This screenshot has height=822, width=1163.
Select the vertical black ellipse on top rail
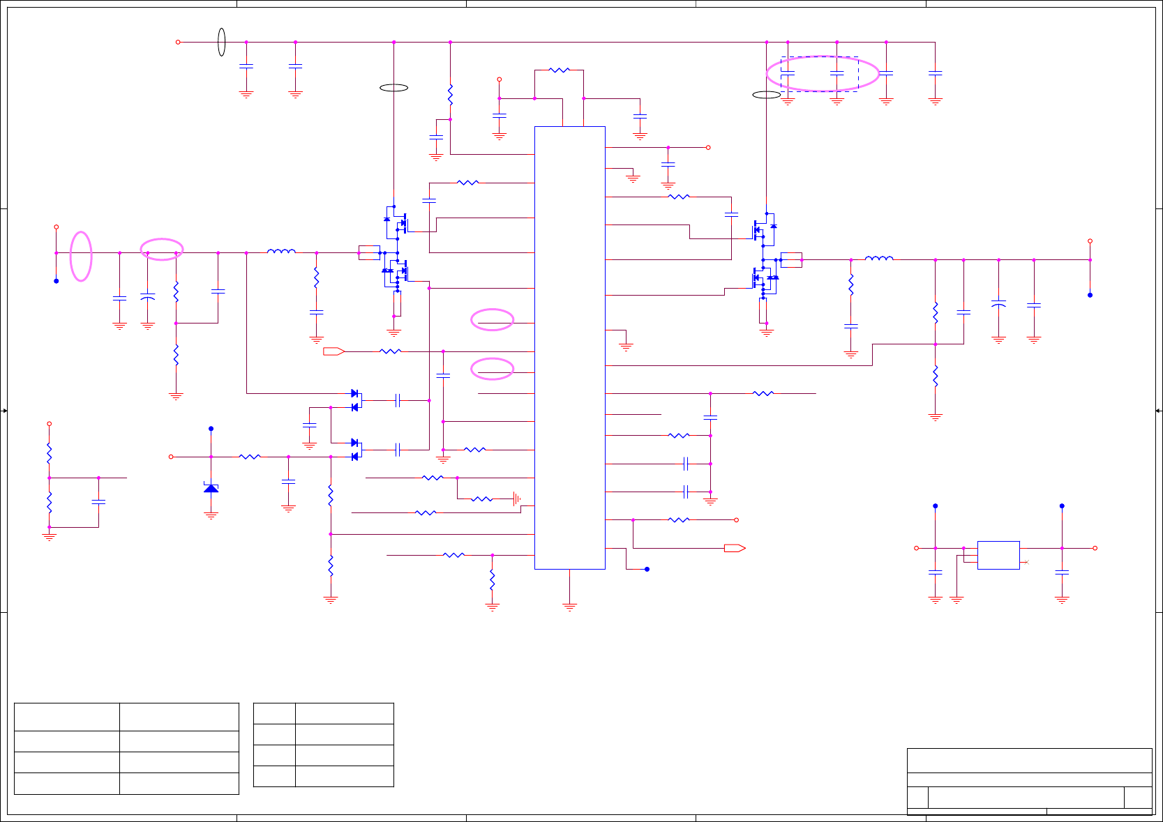(x=222, y=42)
